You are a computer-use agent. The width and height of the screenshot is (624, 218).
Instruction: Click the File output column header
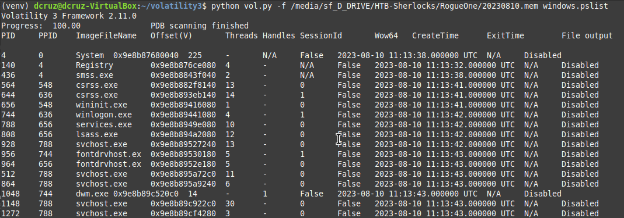(587, 35)
